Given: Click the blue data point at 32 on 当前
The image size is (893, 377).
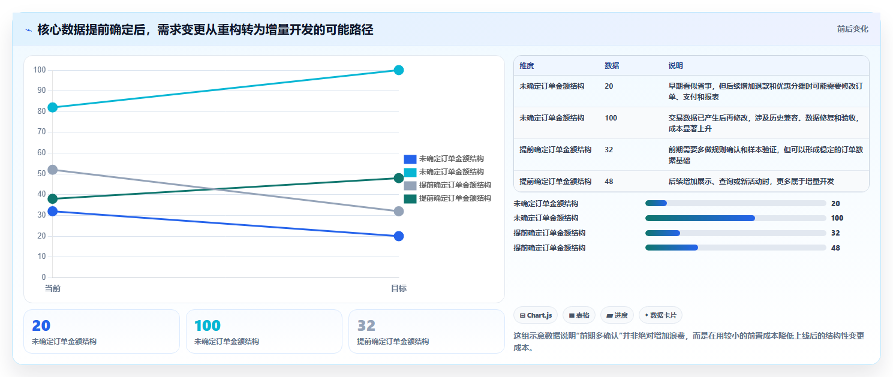Looking at the screenshot, I should (x=53, y=211).
